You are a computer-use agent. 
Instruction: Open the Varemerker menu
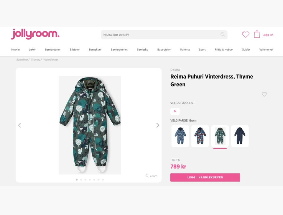click(x=266, y=50)
